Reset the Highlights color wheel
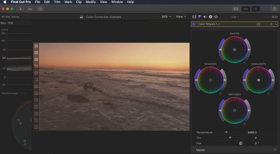280x154 pixels. click(268, 94)
